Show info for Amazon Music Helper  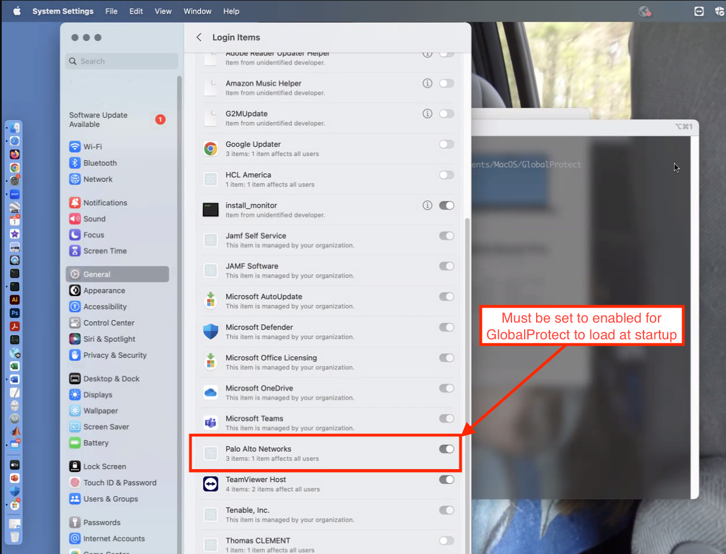pyautogui.click(x=427, y=83)
